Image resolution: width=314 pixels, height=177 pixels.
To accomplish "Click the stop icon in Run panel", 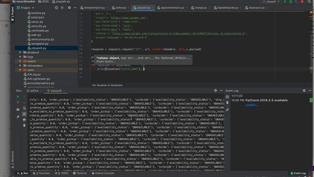I will pos(18,103).
